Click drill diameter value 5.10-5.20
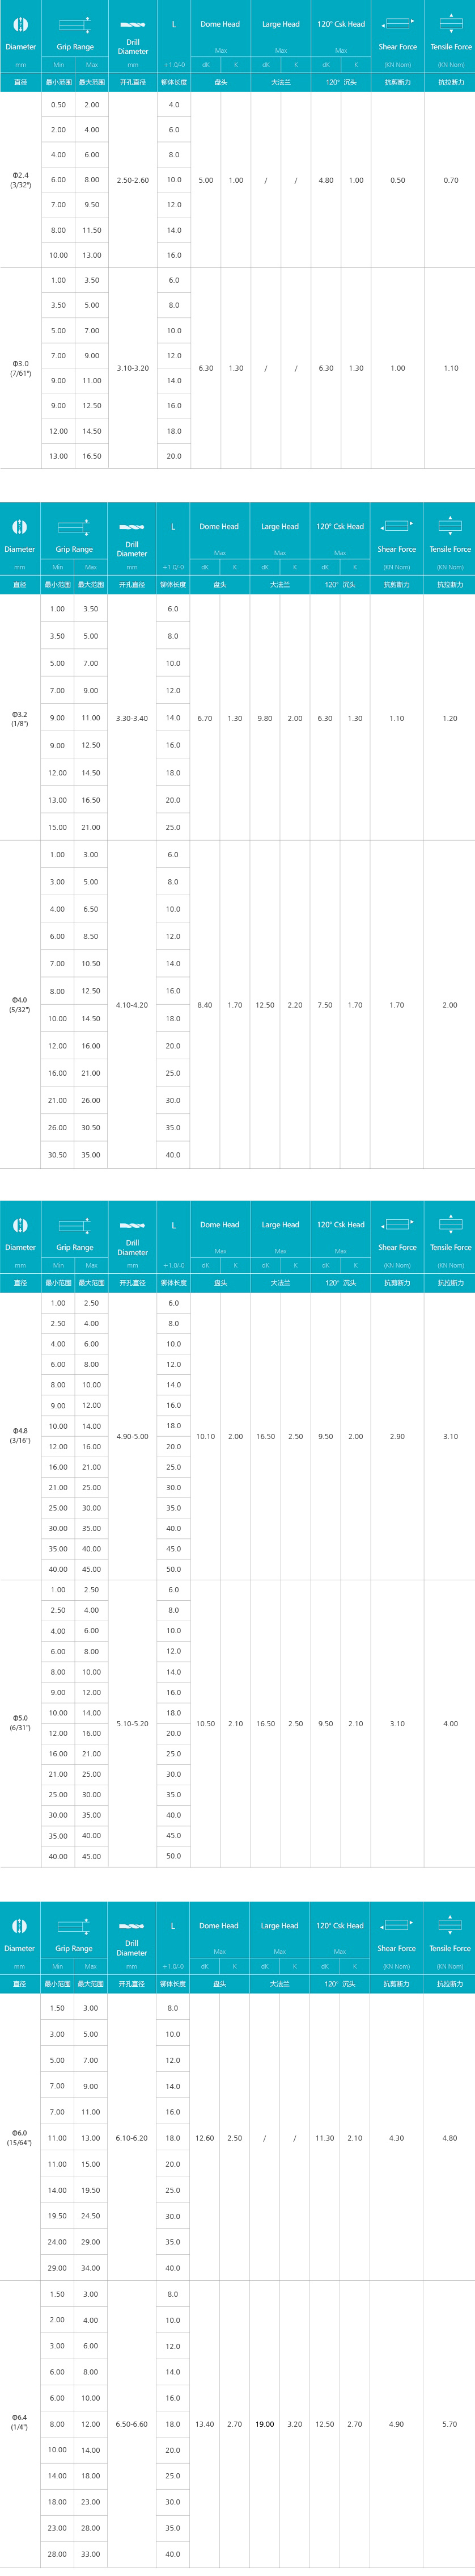Screen dimensions: 475x2576 pyautogui.click(x=132, y=1723)
